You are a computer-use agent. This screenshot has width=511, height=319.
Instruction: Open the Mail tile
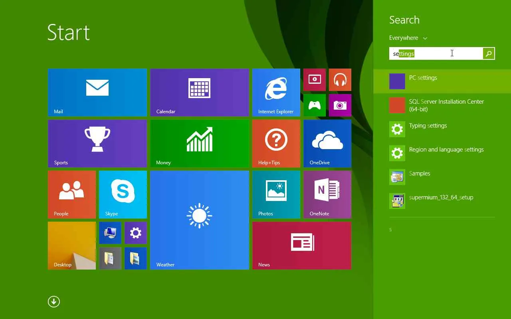[97, 93]
